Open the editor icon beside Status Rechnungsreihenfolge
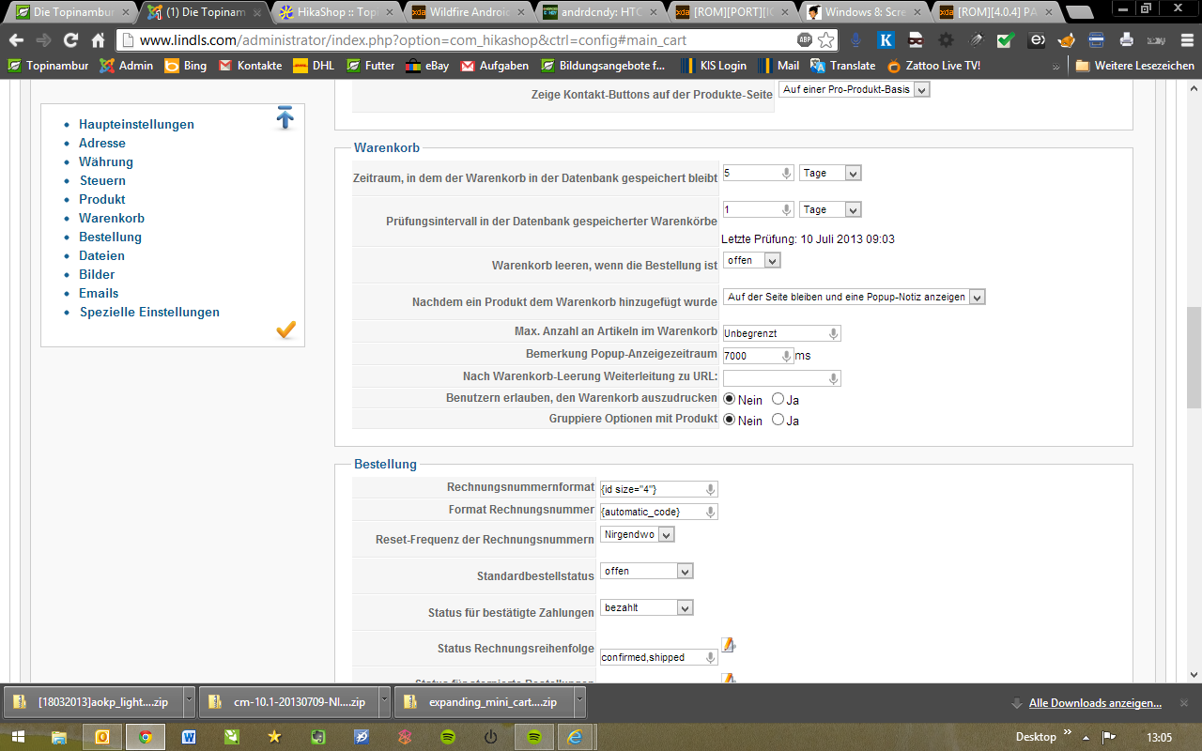The width and height of the screenshot is (1202, 751). click(x=729, y=645)
